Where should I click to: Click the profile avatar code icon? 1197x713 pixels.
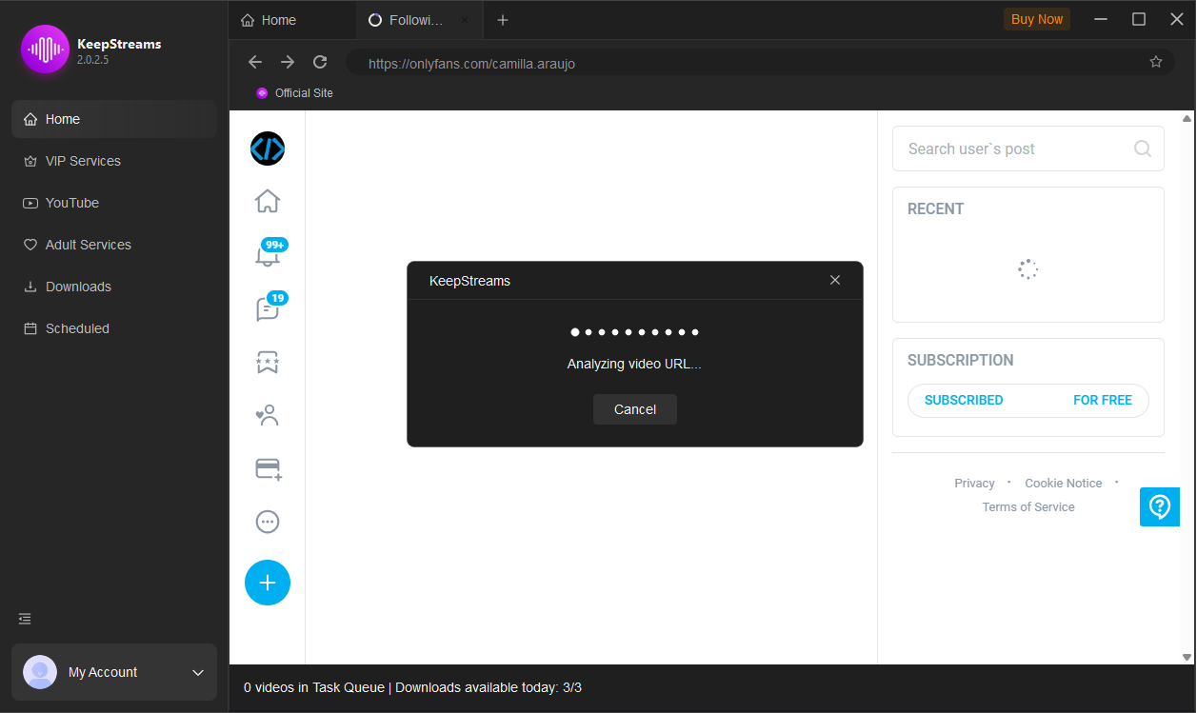(x=268, y=149)
